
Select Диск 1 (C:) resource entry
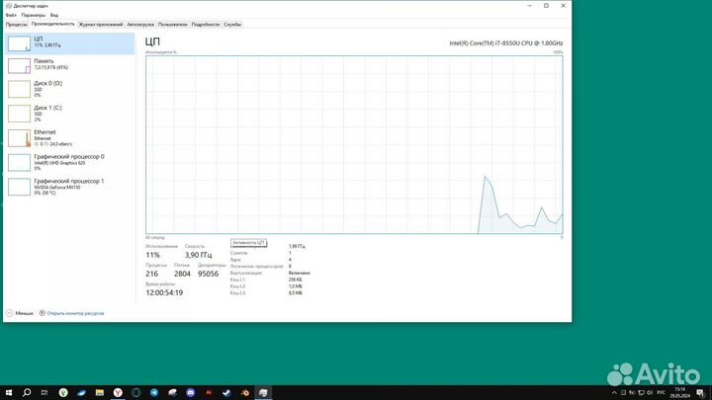tap(70, 114)
